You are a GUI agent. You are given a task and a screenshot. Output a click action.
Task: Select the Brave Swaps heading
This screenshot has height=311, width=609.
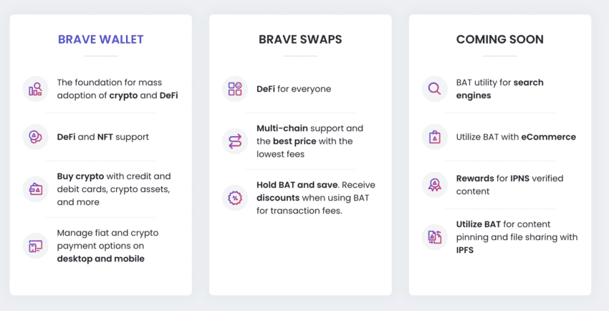pos(300,39)
